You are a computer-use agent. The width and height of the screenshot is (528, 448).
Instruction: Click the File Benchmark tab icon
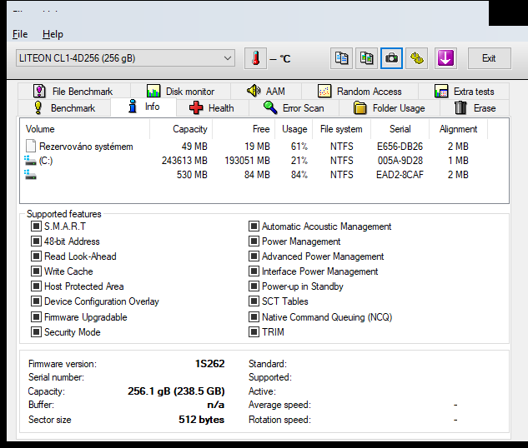coord(39,91)
